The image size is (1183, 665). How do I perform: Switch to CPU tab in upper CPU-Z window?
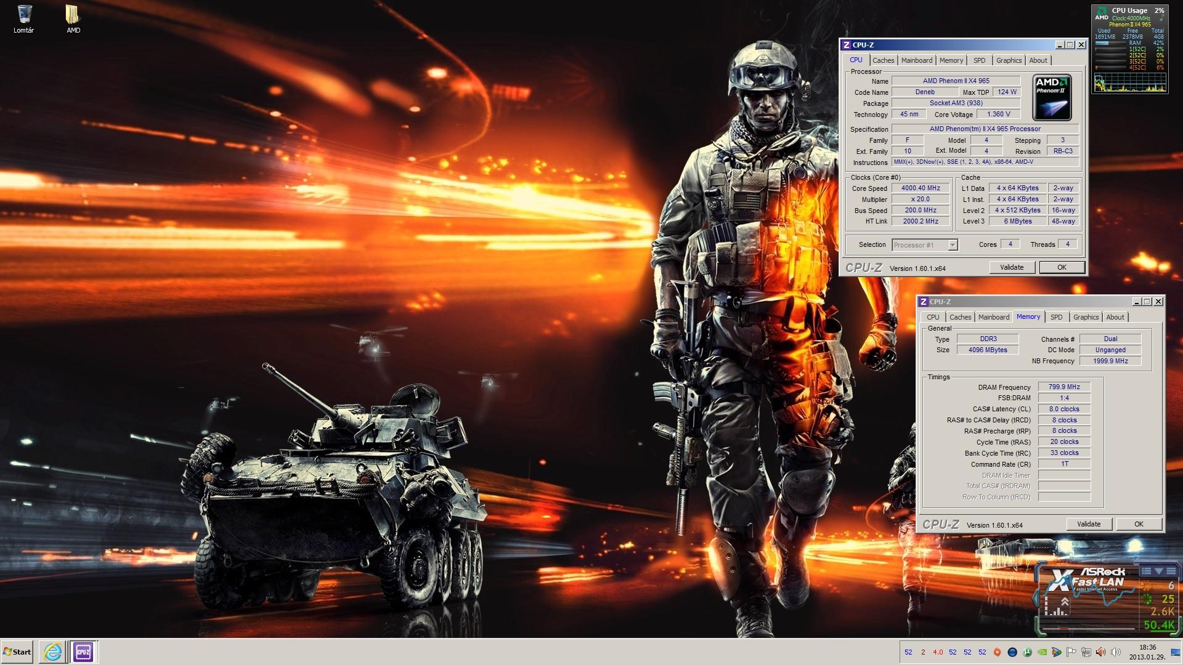tap(856, 60)
